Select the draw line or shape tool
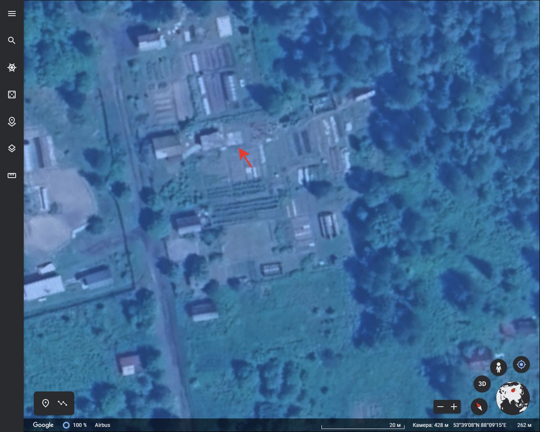The image size is (540, 432). (x=63, y=403)
